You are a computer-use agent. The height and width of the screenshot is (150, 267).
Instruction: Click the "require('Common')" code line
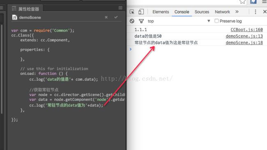tap(43, 31)
